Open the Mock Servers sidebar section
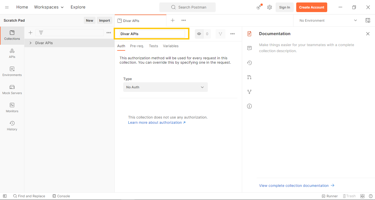Image resolution: width=375 pixels, height=200 pixels. (x=12, y=90)
